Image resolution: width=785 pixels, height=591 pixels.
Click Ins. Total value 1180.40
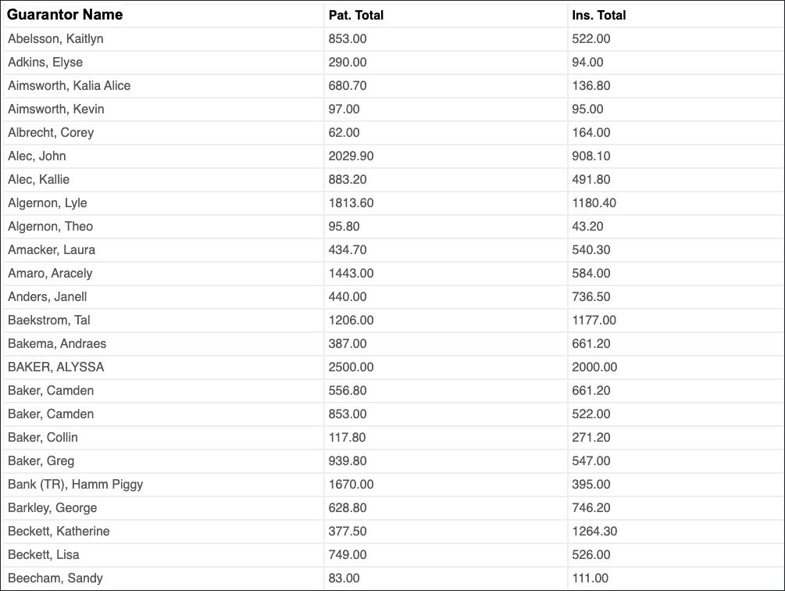(594, 202)
